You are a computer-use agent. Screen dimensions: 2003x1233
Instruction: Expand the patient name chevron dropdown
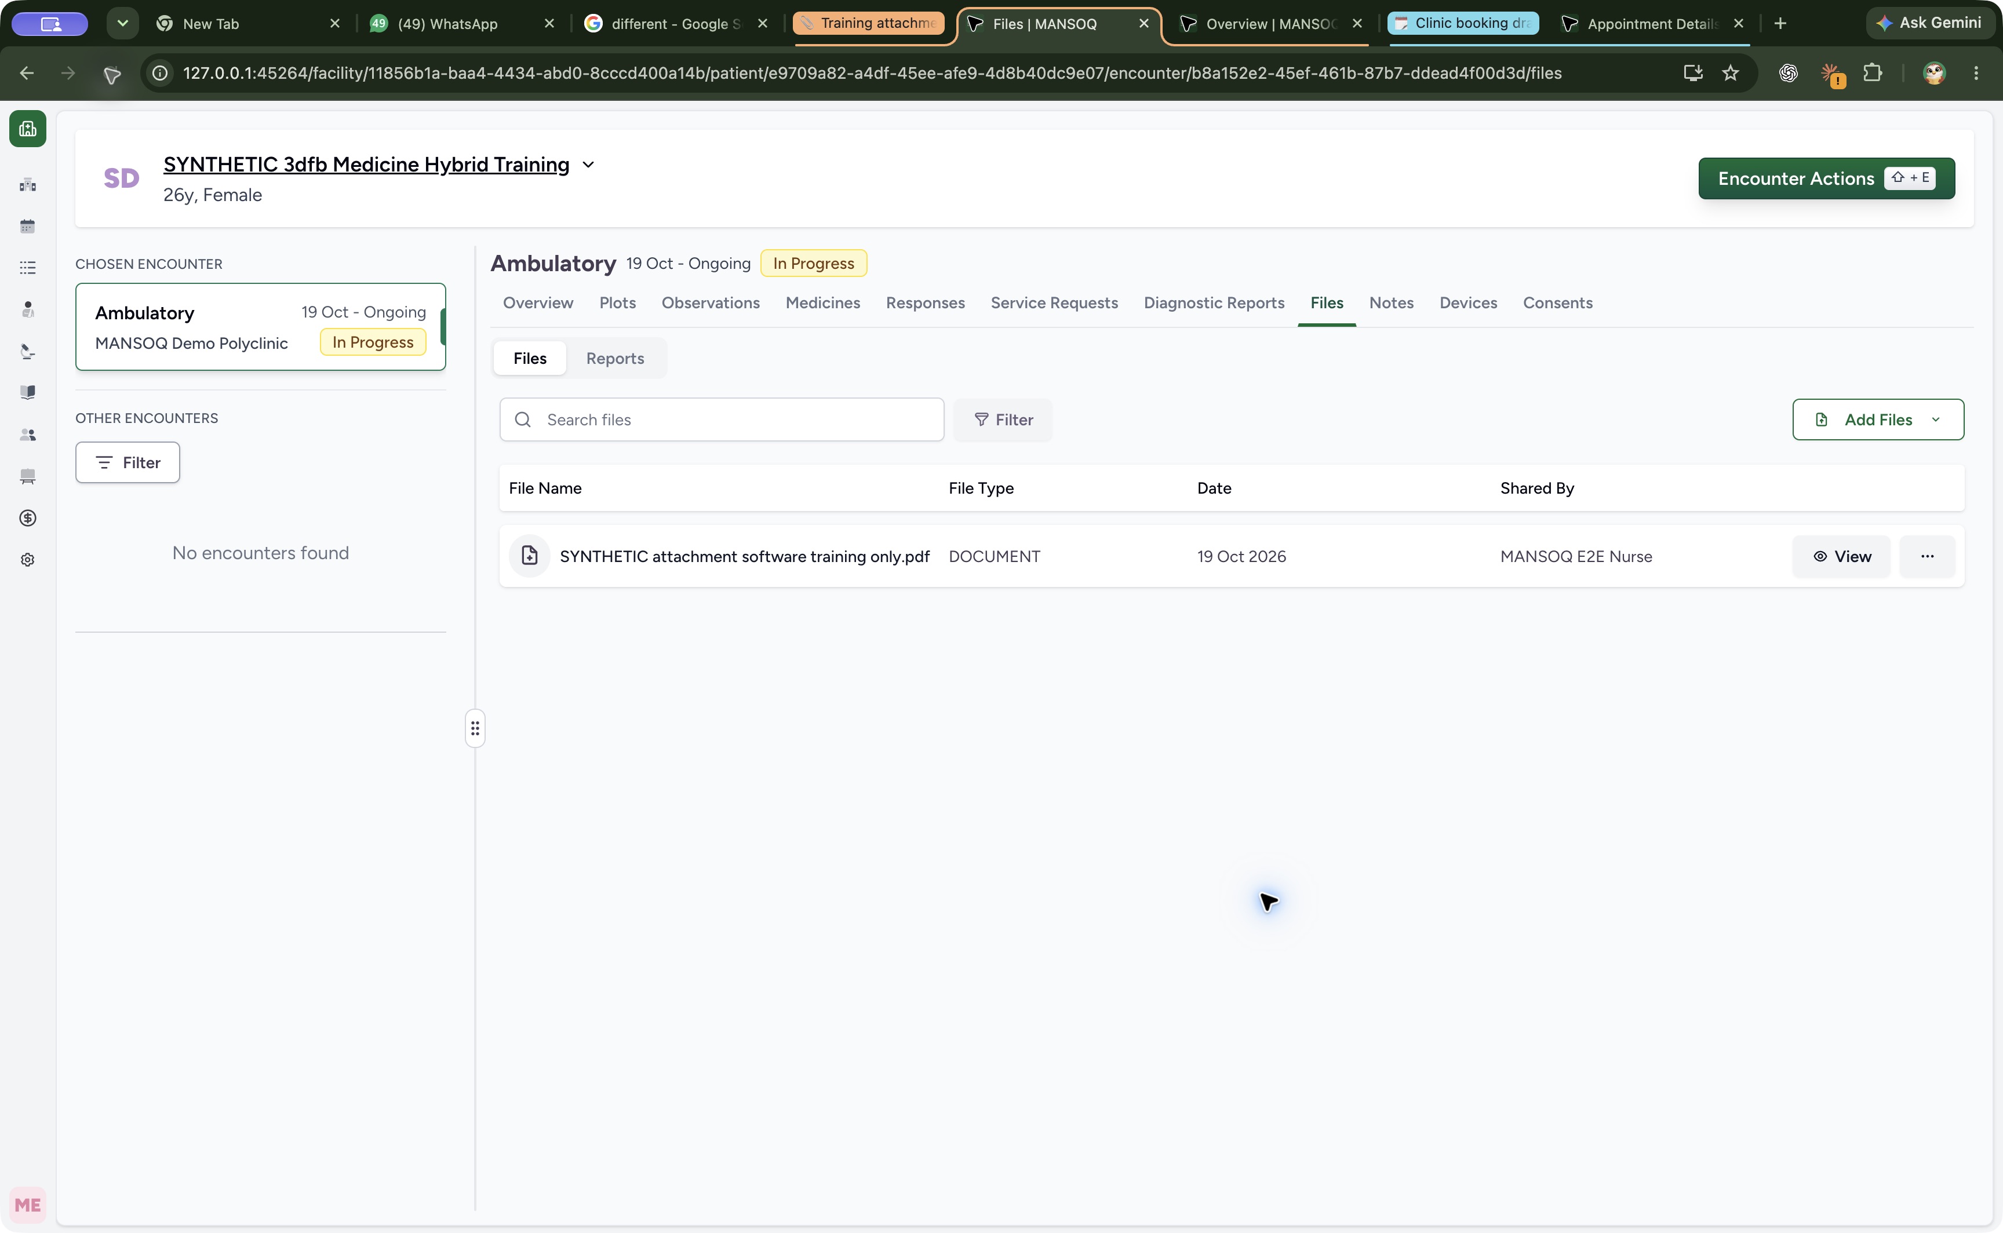pyautogui.click(x=588, y=165)
